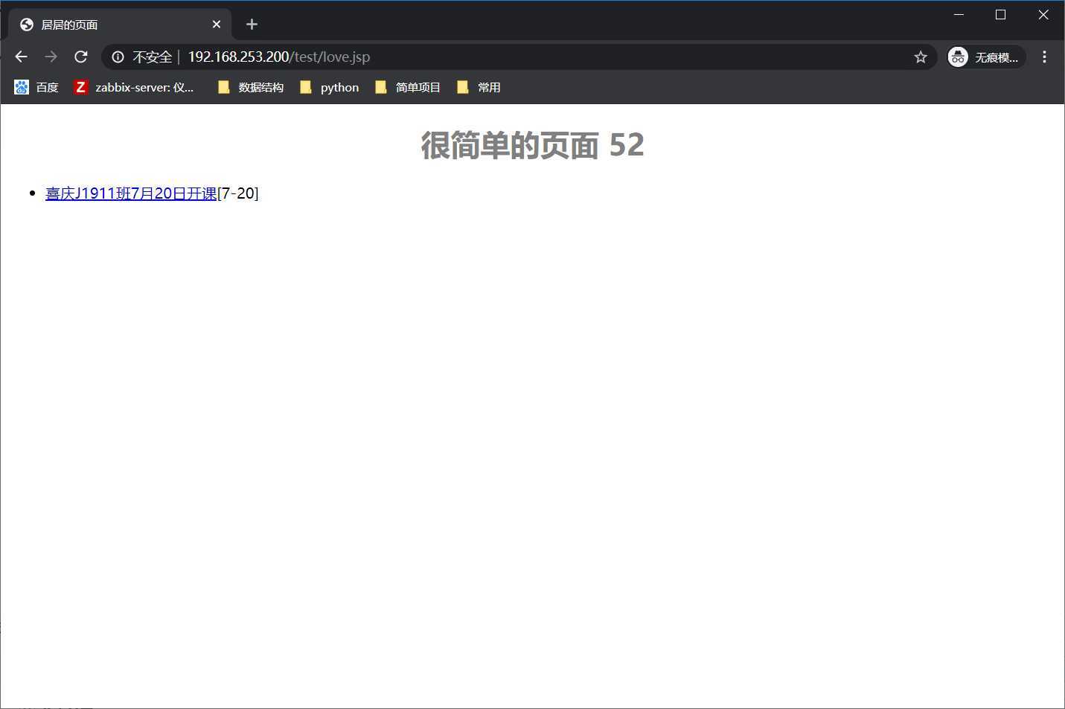The image size is (1065, 709).
Task: Open the 百度 bookmark
Action: [36, 87]
